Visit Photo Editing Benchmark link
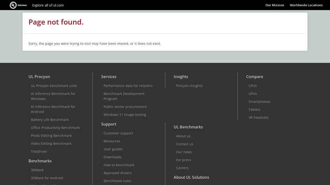The image size is (330, 185). tap(51, 136)
